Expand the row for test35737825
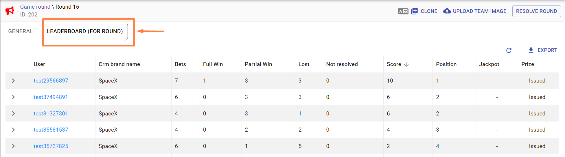Screen dimensions: 565x157 click(x=13, y=146)
